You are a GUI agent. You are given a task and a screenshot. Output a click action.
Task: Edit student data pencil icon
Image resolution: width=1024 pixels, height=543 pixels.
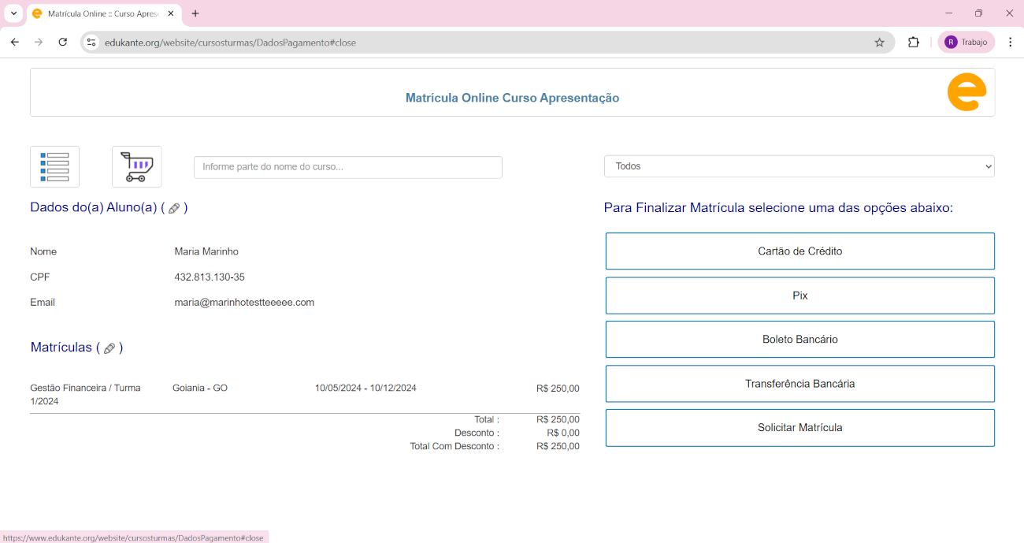pyautogui.click(x=174, y=208)
